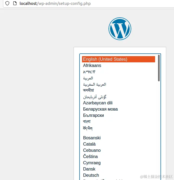Click the shield tracking protection icon
174x180 pixels.
[7, 3]
